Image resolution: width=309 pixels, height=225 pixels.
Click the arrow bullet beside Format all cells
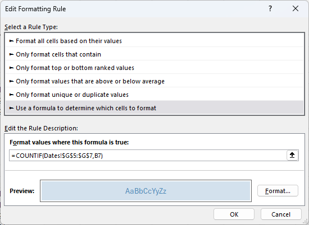12,41
